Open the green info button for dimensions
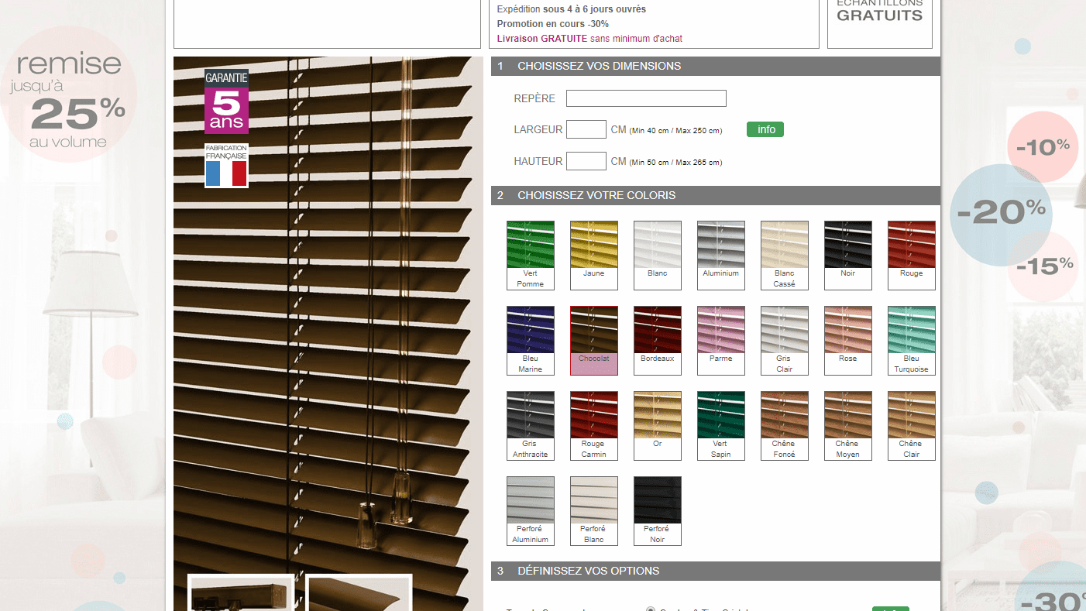 click(x=765, y=129)
